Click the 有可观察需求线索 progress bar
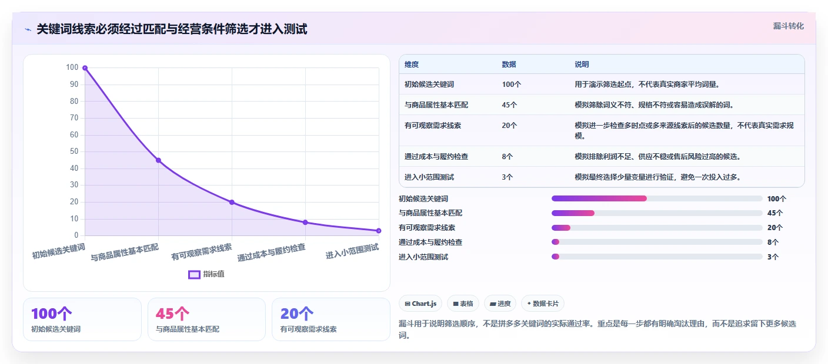 point(657,228)
